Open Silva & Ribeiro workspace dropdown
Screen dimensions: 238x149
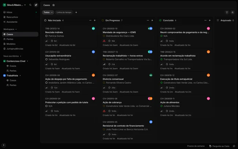pos(14,5)
